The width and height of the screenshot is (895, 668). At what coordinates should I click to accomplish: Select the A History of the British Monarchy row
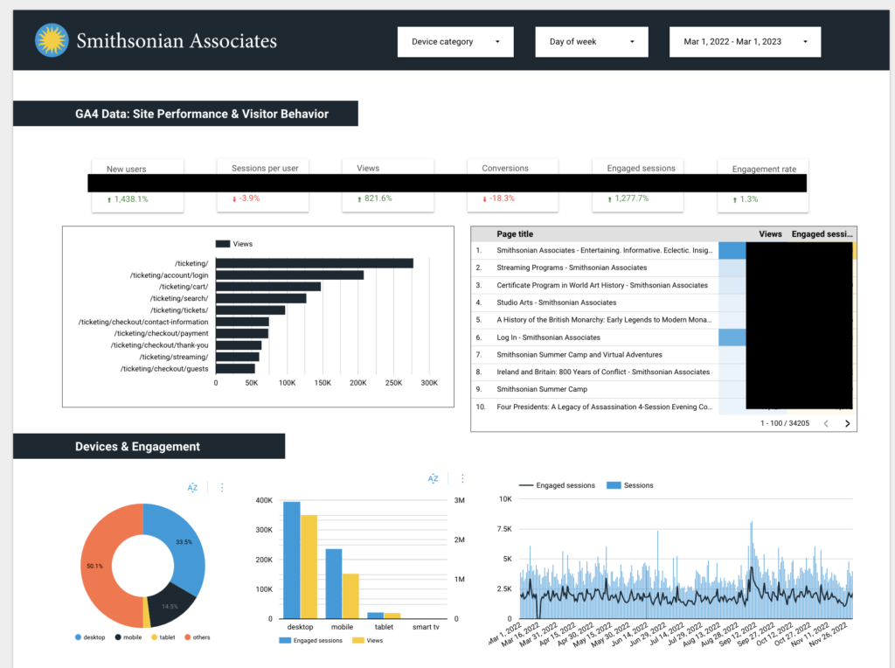pos(664,320)
